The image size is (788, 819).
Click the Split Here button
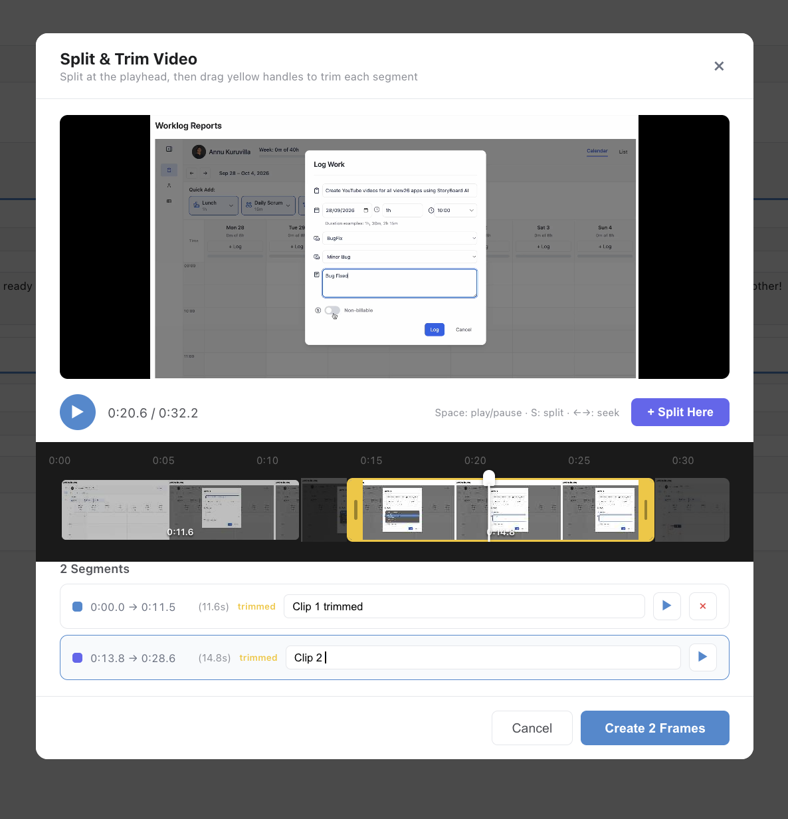coord(680,412)
